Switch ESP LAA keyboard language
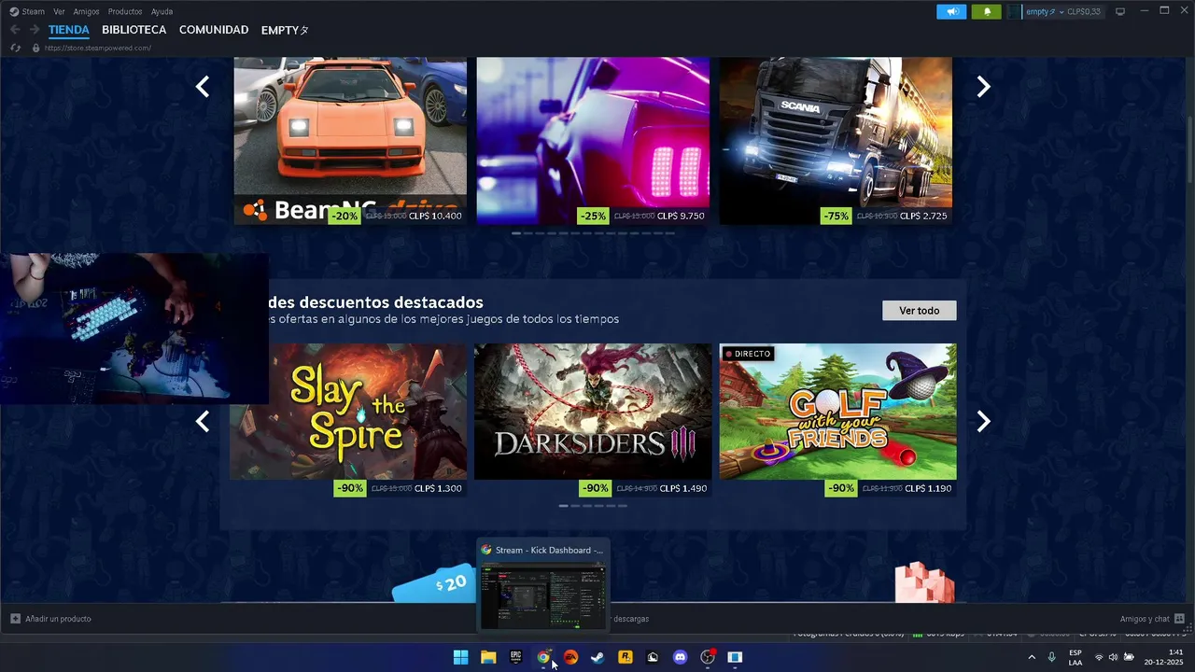1195x672 pixels. [1075, 657]
